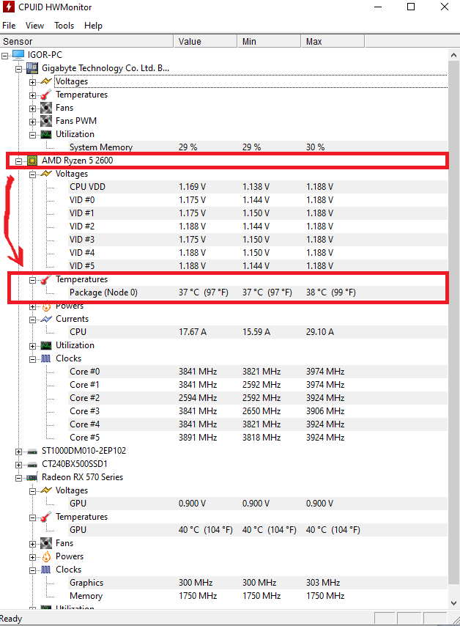Click the Ryzen Clocks pulse icon
Viewport: 460px width, 626px height.
click(x=46, y=358)
